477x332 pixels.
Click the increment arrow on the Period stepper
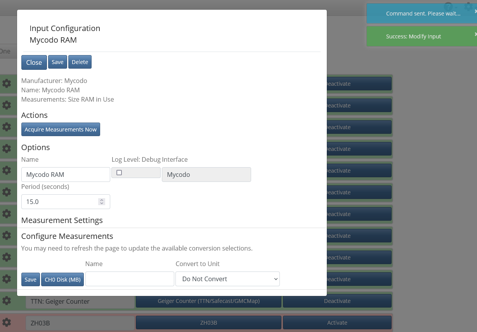pyautogui.click(x=102, y=199)
